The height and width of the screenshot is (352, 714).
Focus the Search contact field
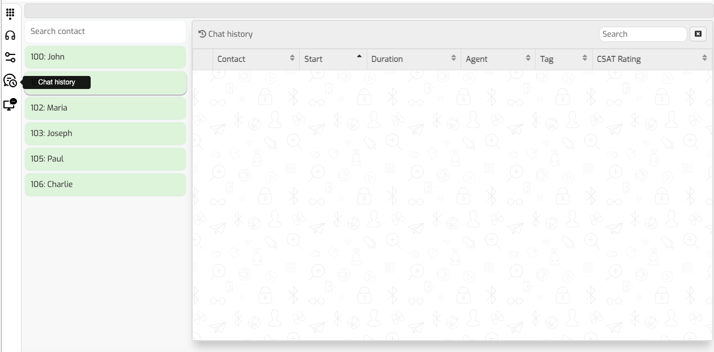click(x=105, y=32)
